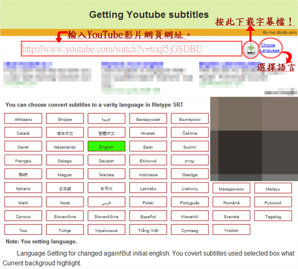Click the YouTube URL input field
Image resolution: width=298 pixels, height=269 pixels.
[132, 49]
